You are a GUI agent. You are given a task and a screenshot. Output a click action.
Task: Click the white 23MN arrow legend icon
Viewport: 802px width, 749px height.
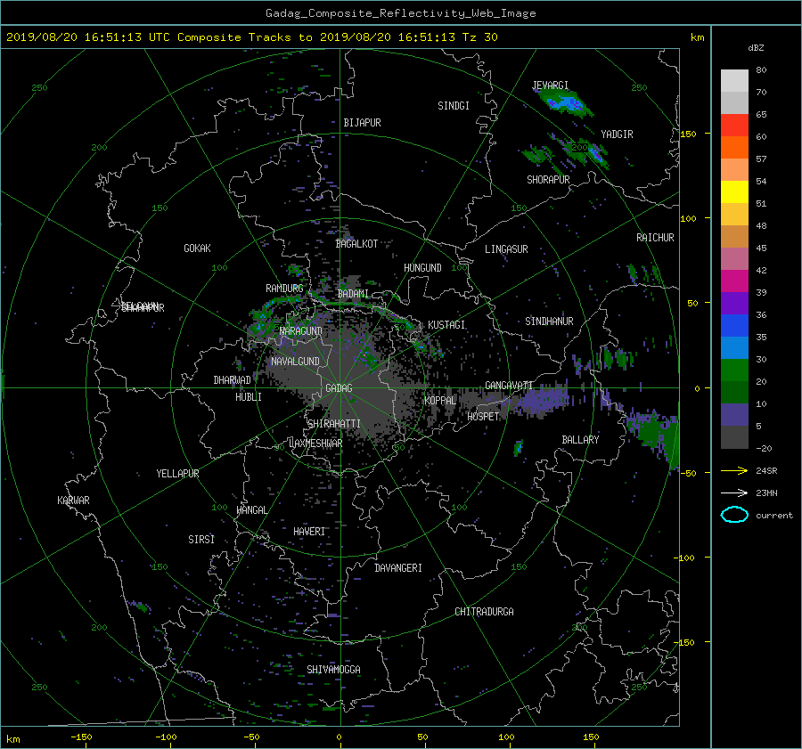point(734,493)
